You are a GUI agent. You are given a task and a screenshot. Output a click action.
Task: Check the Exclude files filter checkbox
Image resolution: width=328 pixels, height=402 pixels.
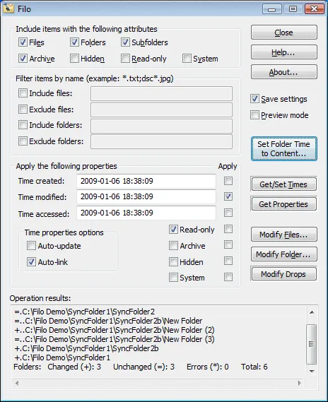(x=23, y=110)
